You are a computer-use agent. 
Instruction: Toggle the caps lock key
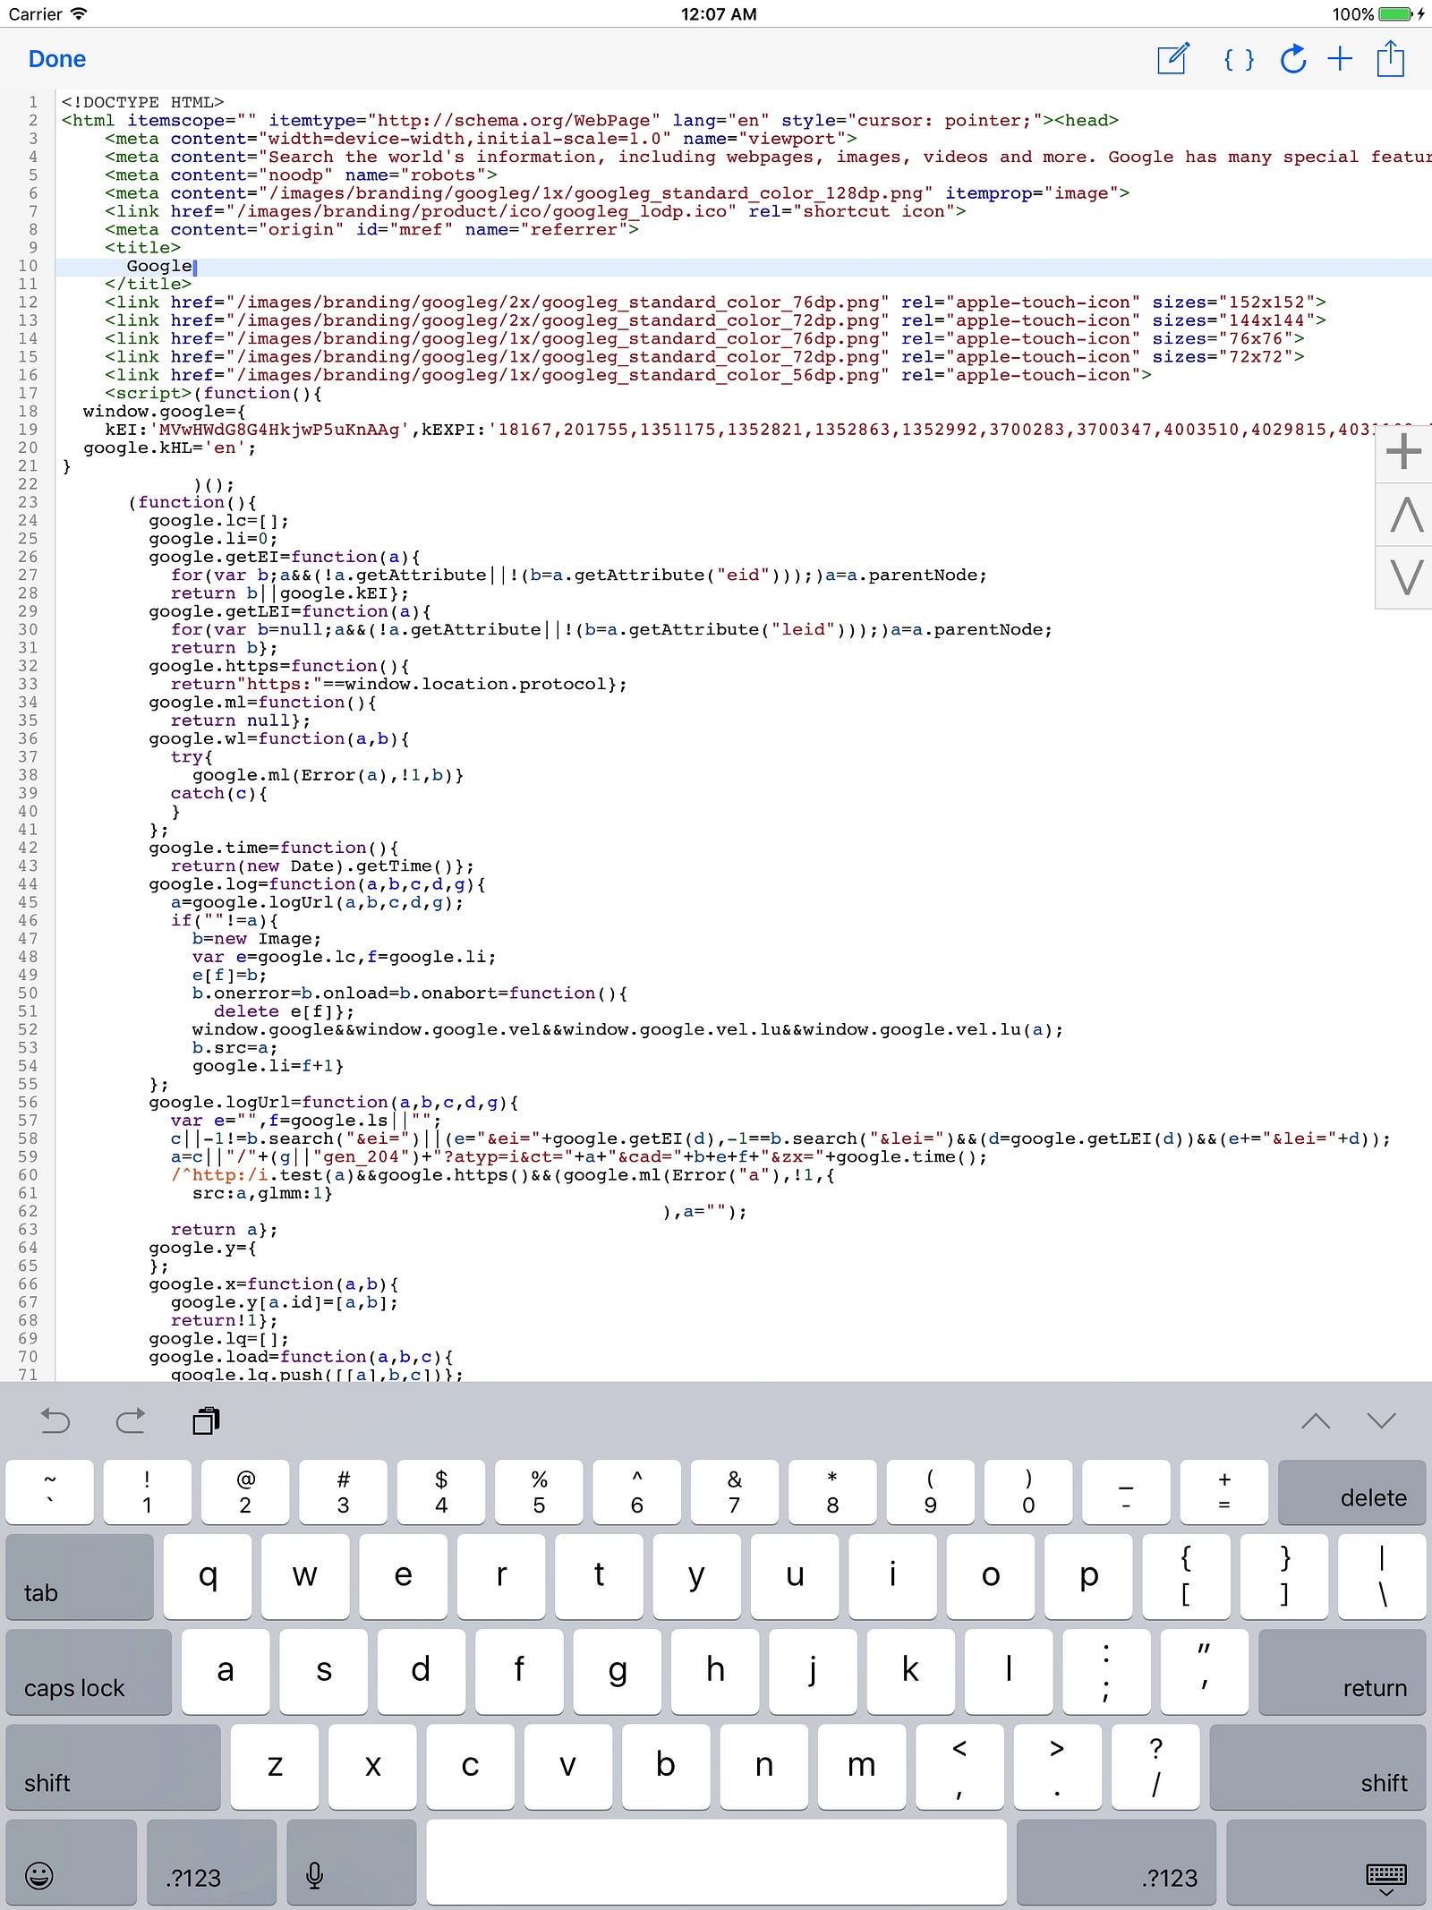pyautogui.click(x=89, y=1672)
